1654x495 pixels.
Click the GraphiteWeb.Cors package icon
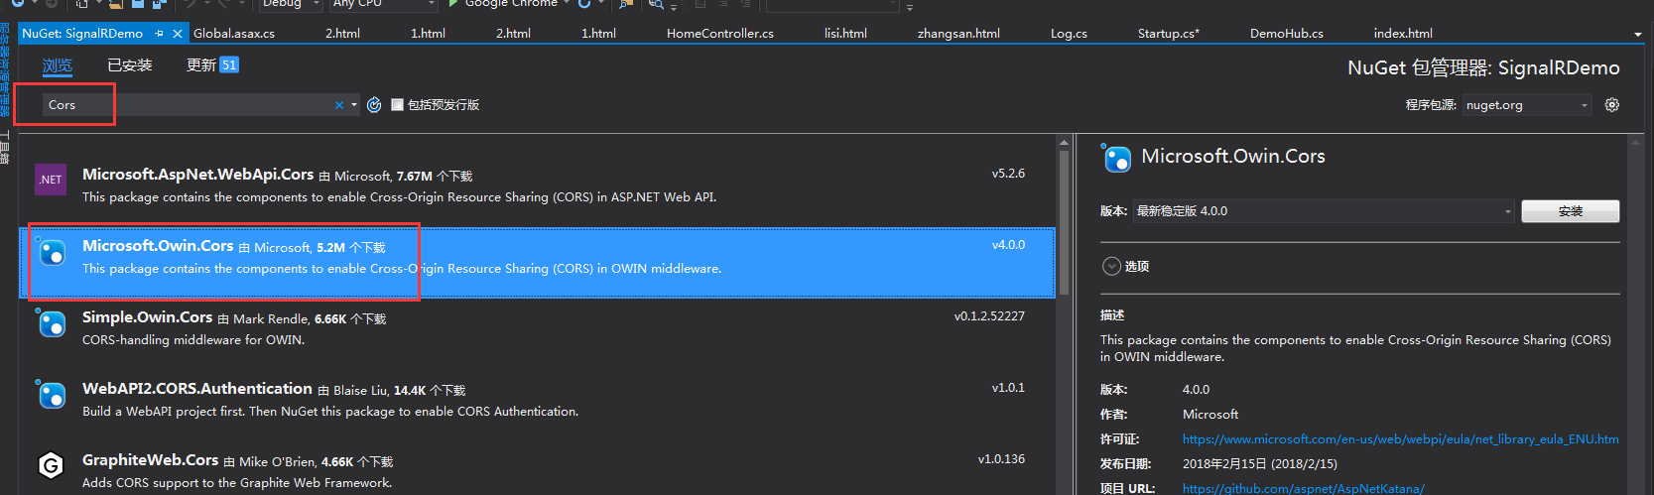coord(51,464)
